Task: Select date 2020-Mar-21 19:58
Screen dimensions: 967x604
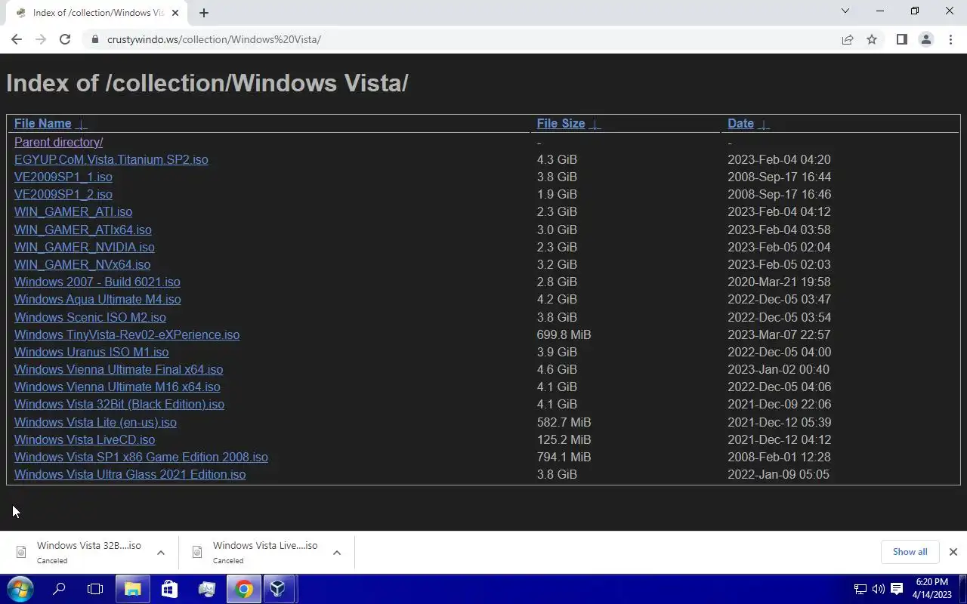Action: 779,282
